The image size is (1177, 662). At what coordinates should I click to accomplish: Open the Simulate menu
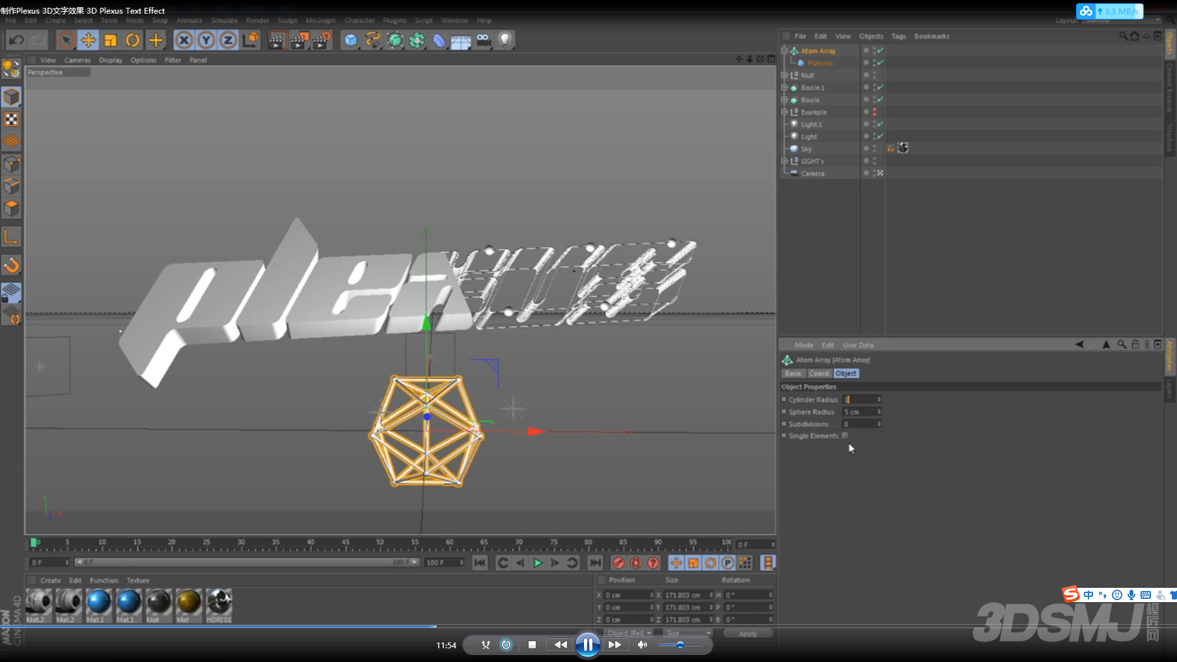pyautogui.click(x=224, y=21)
